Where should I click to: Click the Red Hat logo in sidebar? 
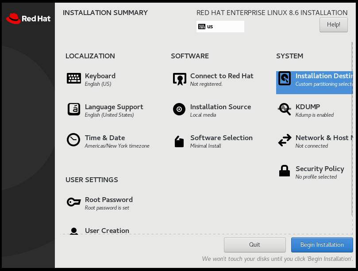pyautogui.click(x=28, y=19)
